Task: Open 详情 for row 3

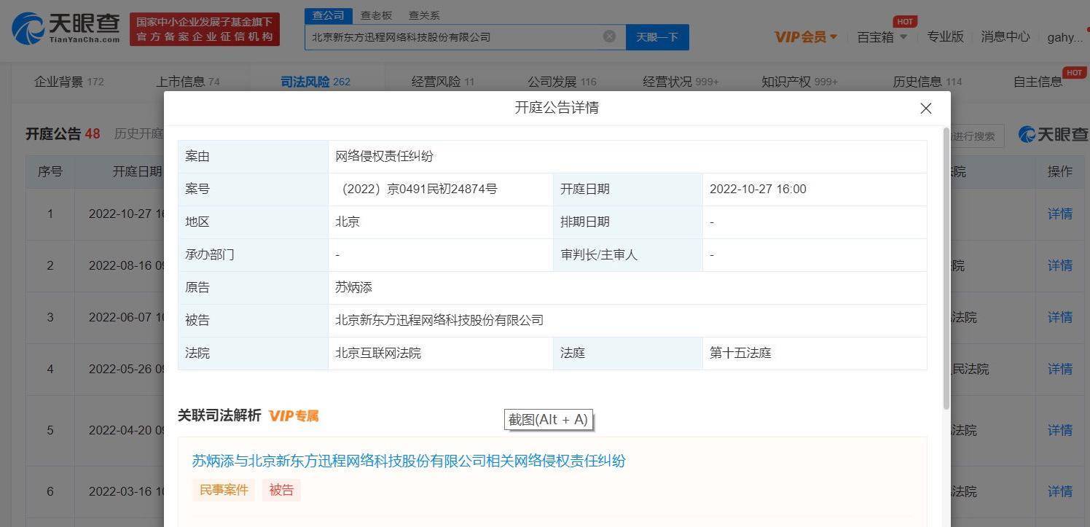Action: pyautogui.click(x=1060, y=318)
